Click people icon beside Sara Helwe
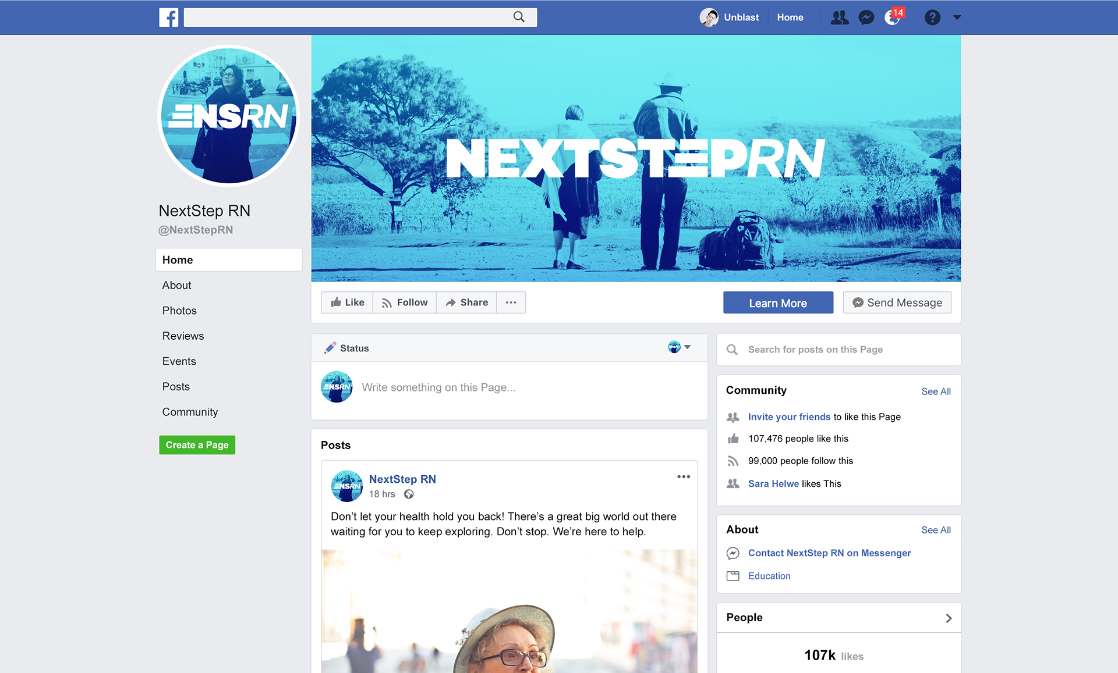The height and width of the screenshot is (673, 1118). point(733,483)
